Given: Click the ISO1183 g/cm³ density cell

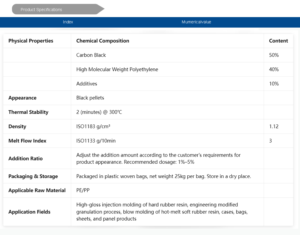Looking at the screenshot, I should pyautogui.click(x=93, y=126).
